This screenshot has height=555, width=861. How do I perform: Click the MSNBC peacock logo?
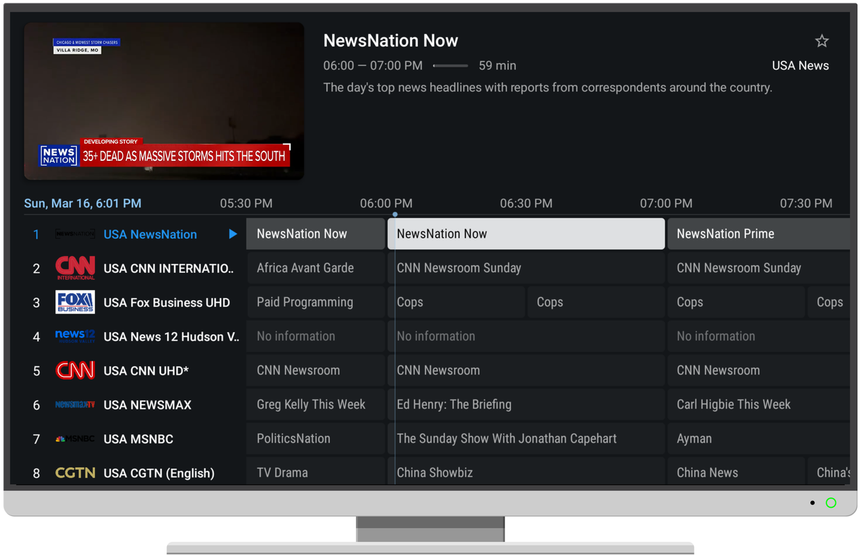pos(75,438)
